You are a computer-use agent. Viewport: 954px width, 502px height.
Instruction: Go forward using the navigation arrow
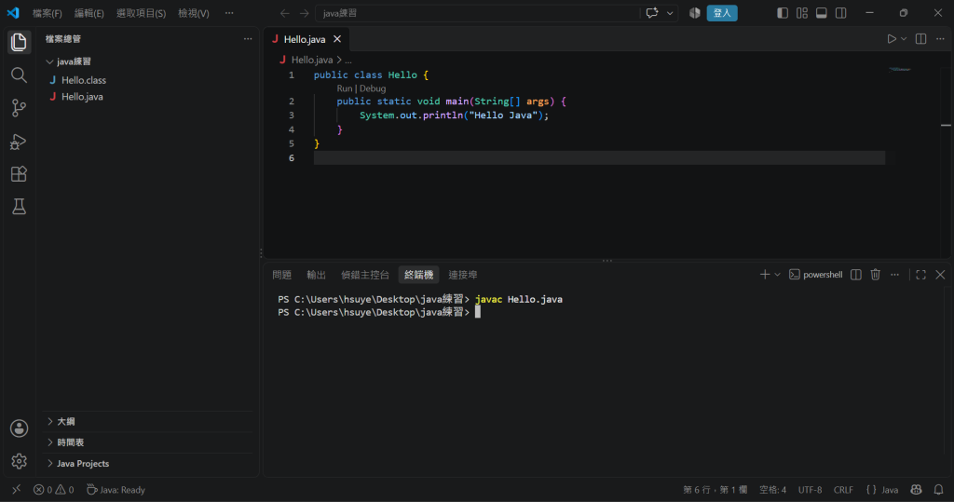[x=305, y=13]
